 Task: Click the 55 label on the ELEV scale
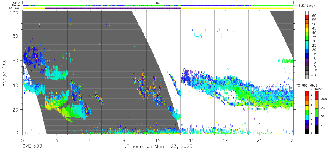pyautogui.click(x=314, y=20)
